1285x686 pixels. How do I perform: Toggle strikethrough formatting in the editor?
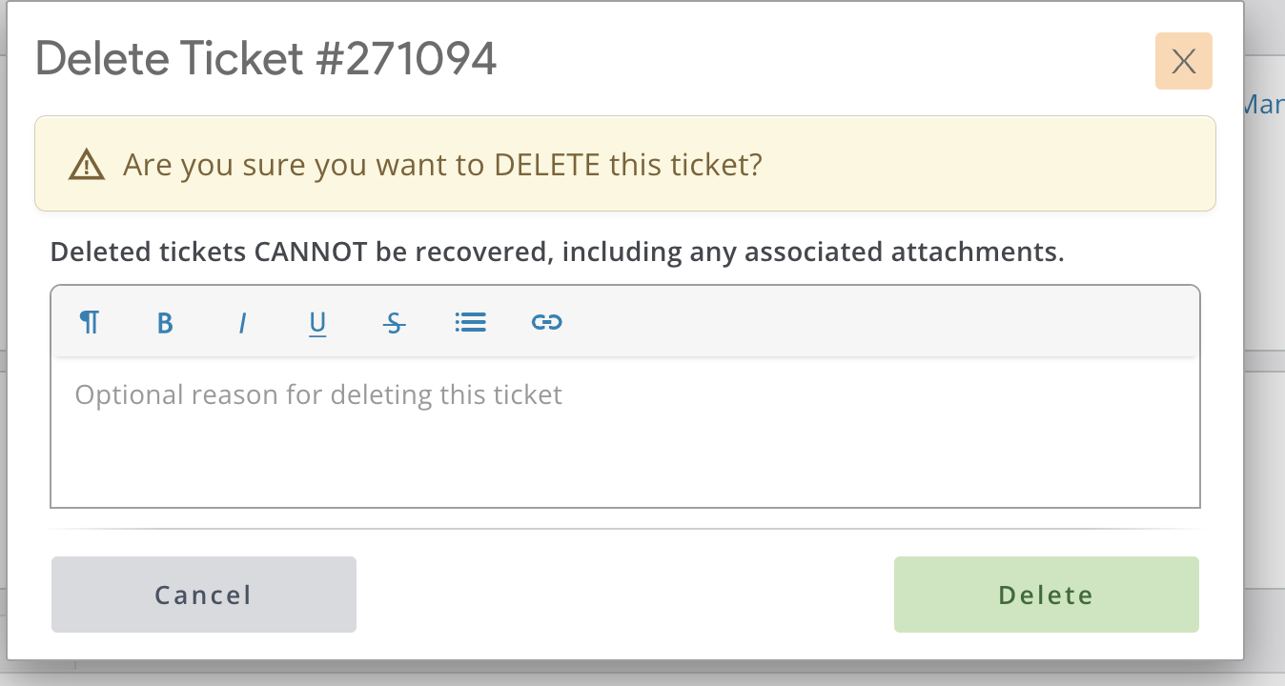tap(394, 323)
